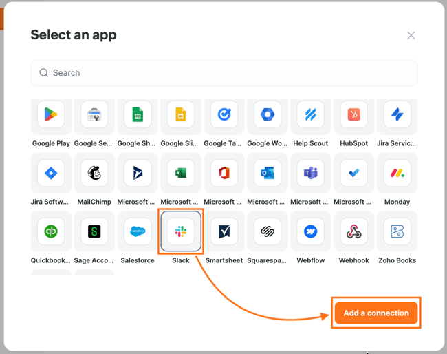Pick the MailChimp monkey icon
This screenshot has width=447, height=354.
coord(94,173)
